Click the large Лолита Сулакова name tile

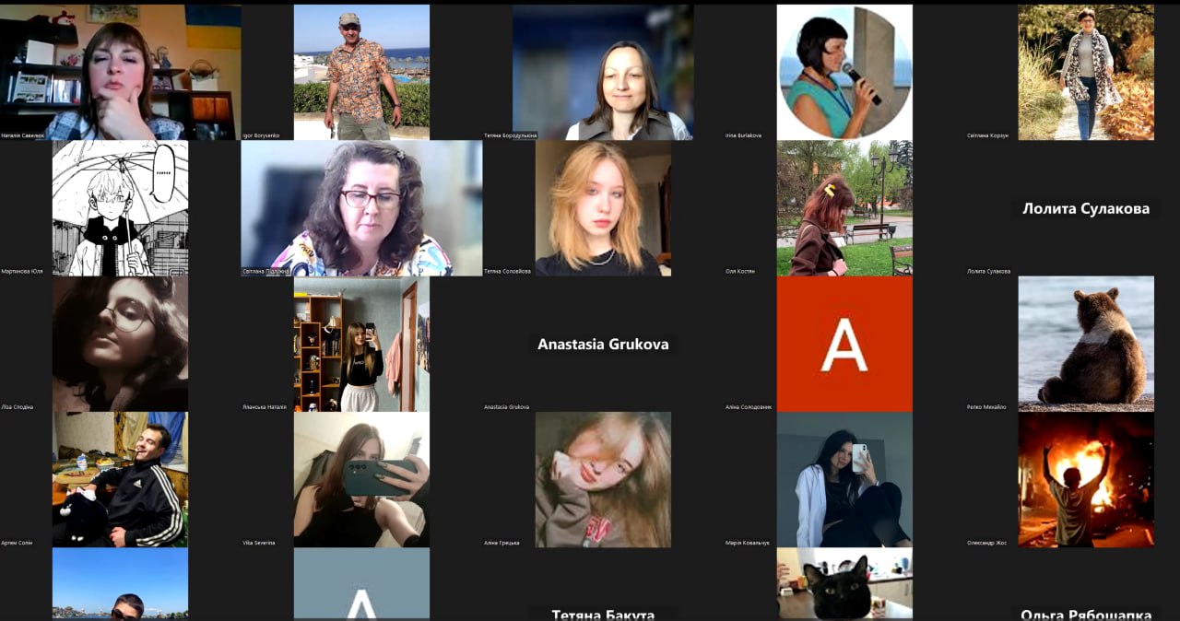(1086, 208)
